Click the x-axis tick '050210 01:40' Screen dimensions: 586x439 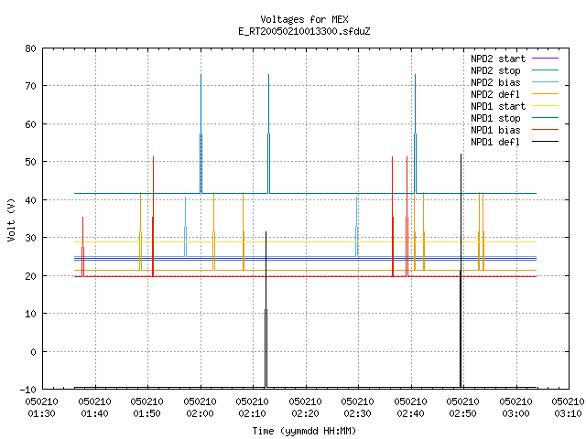pyautogui.click(x=94, y=408)
